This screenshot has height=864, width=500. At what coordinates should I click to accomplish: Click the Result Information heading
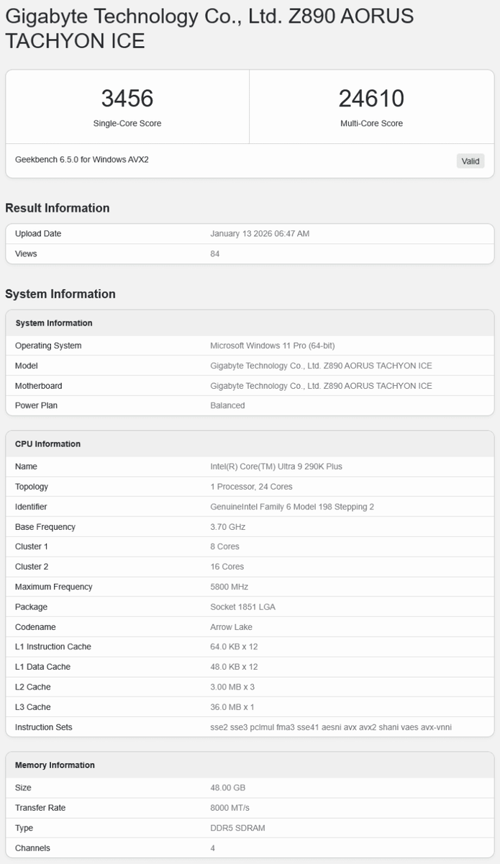click(x=58, y=208)
